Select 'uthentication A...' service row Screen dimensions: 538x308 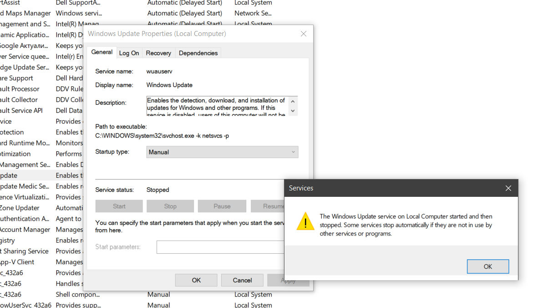pyautogui.click(x=25, y=219)
